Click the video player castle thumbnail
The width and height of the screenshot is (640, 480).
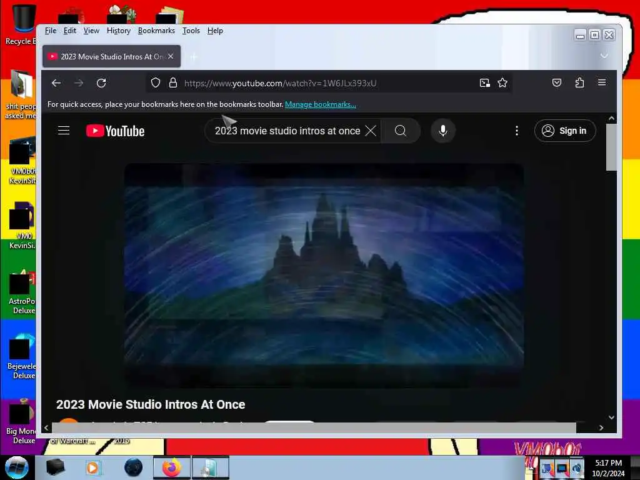[324, 276]
